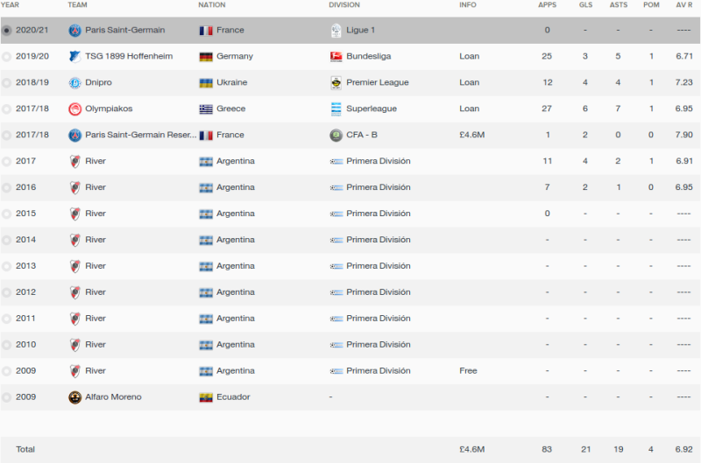This screenshot has width=701, height=463.
Task: Click the Olympiakos club badge
Action: click(74, 109)
